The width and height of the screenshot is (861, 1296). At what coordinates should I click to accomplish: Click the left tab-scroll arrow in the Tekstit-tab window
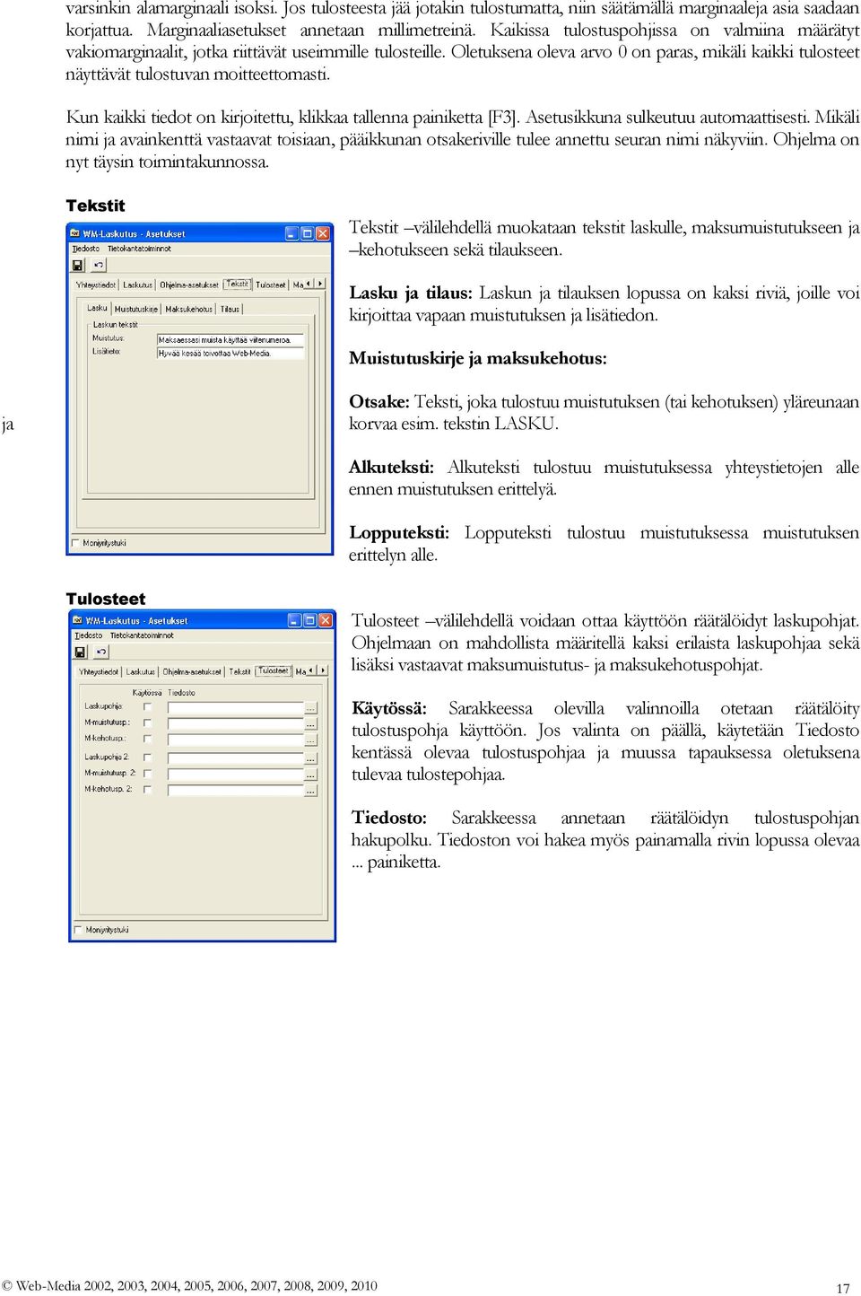tap(309, 284)
